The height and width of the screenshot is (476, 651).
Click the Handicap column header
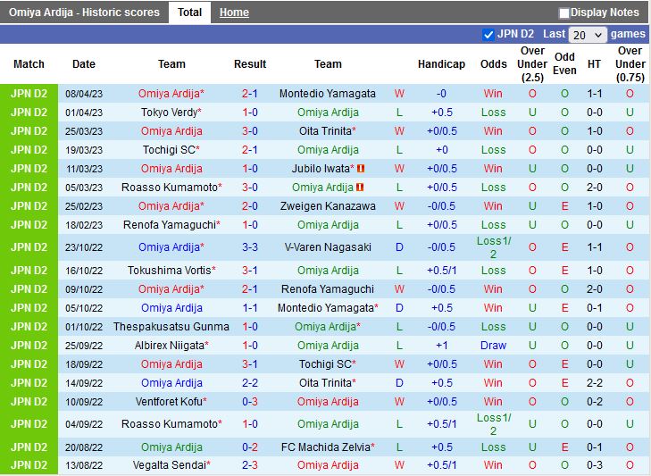click(x=441, y=64)
